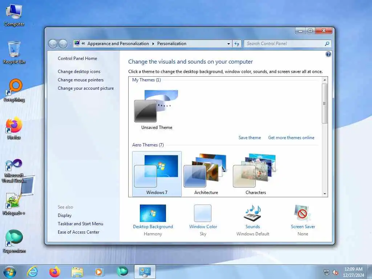Apply the Windows 7 theme

tap(157, 174)
